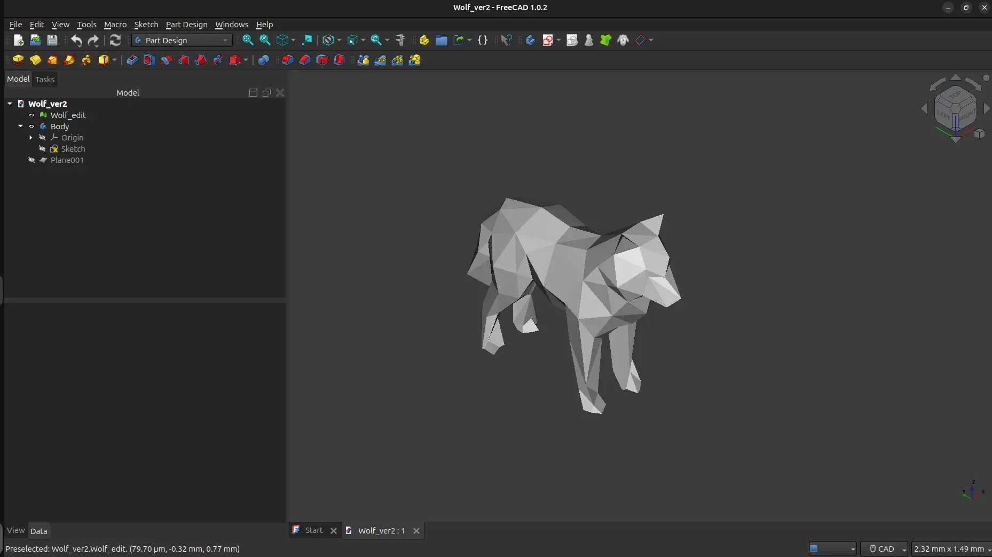Open the Sketch menu
Image resolution: width=992 pixels, height=557 pixels.
click(146, 25)
